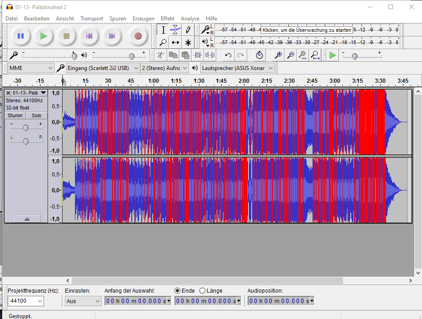Click the Pause transport button
The height and width of the screenshot is (319, 422).
tap(20, 36)
